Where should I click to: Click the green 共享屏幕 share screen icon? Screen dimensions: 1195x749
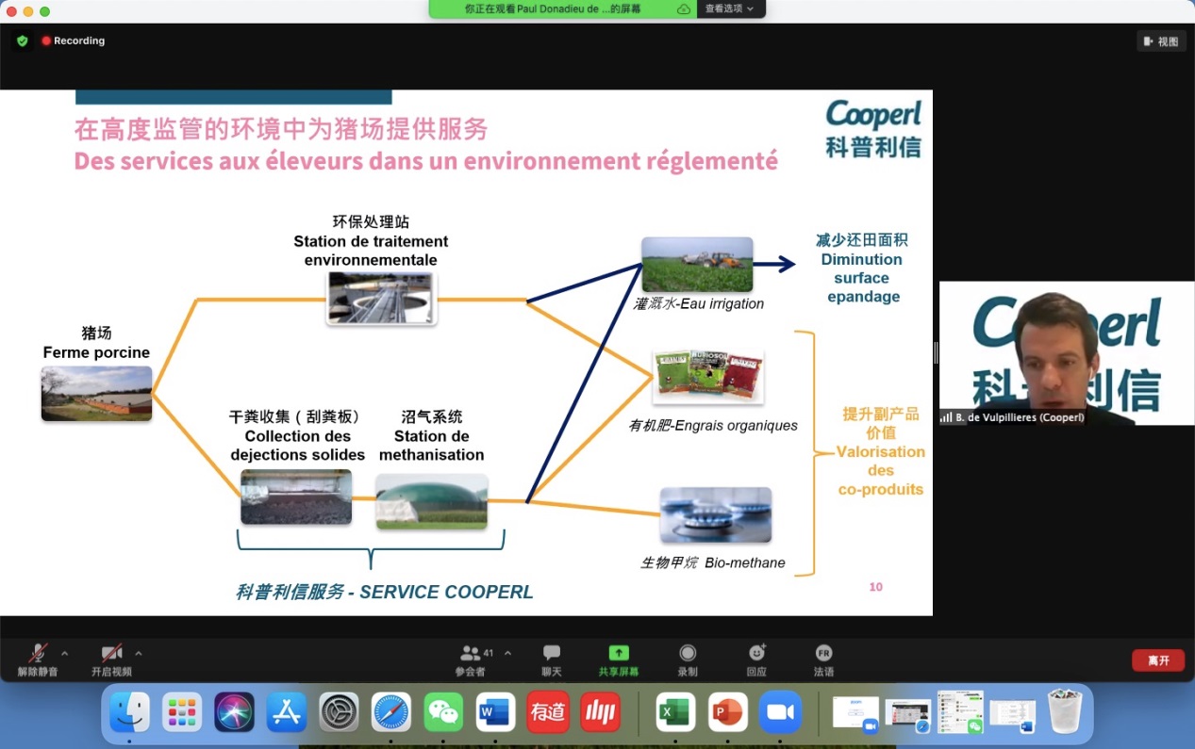click(x=619, y=653)
